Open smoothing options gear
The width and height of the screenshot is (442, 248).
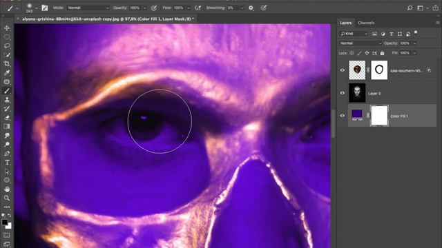(251, 8)
